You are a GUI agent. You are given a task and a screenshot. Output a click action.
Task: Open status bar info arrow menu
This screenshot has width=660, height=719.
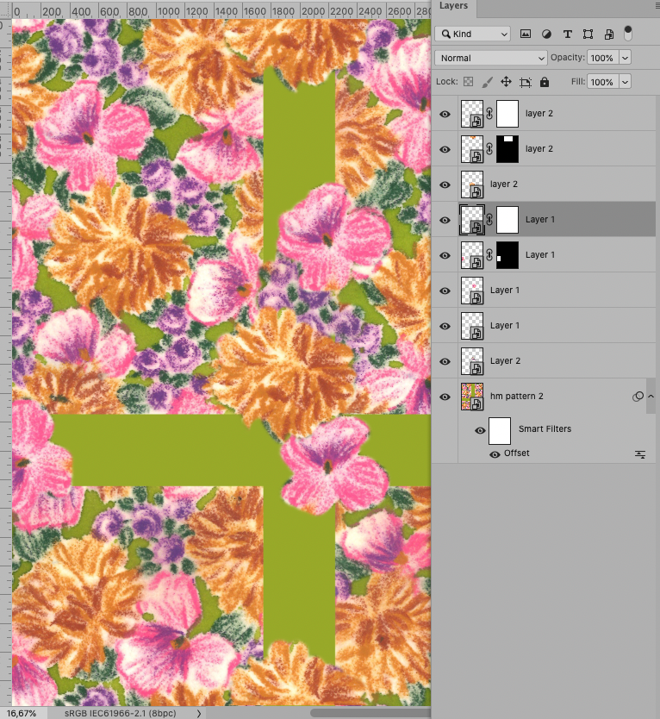198,713
